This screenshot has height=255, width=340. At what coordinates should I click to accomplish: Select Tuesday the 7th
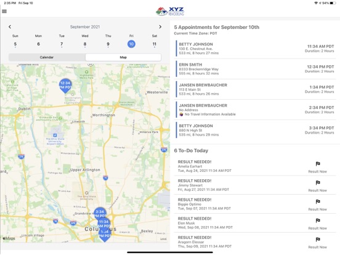point(62,44)
